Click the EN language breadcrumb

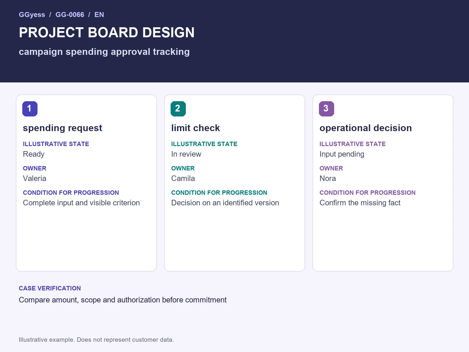[x=99, y=15]
